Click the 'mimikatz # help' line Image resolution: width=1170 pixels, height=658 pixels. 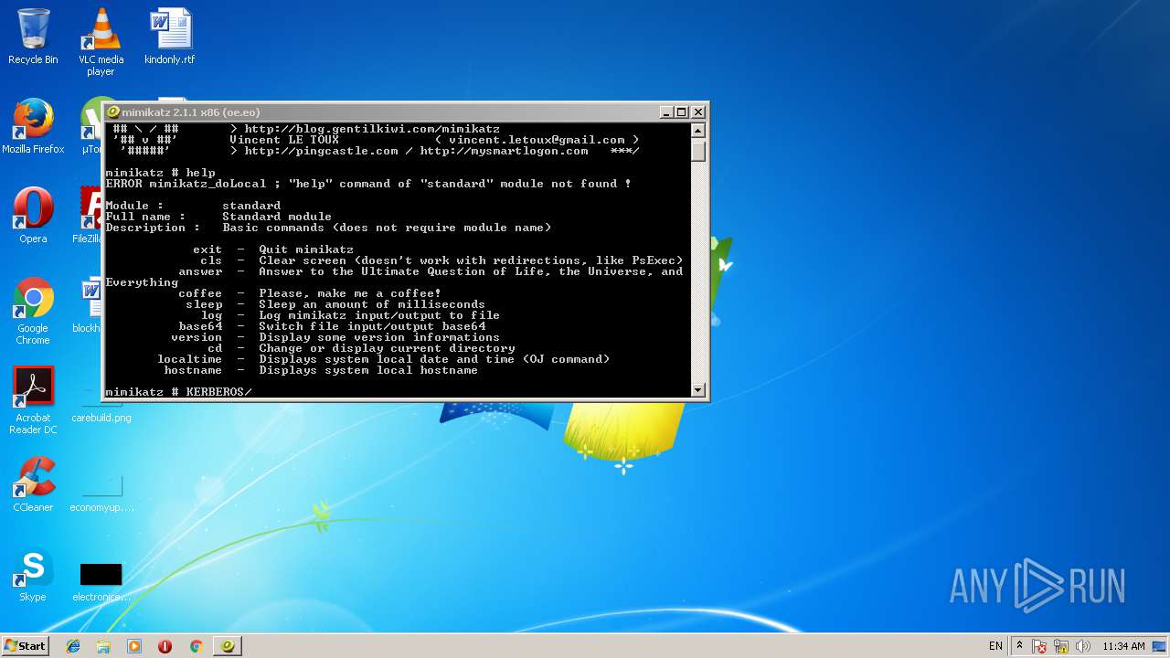point(160,173)
